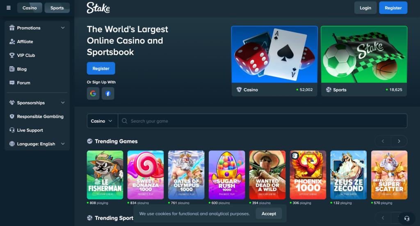Image resolution: width=420 pixels, height=226 pixels.
Task: Click the search magnifier icon
Action: click(124, 121)
